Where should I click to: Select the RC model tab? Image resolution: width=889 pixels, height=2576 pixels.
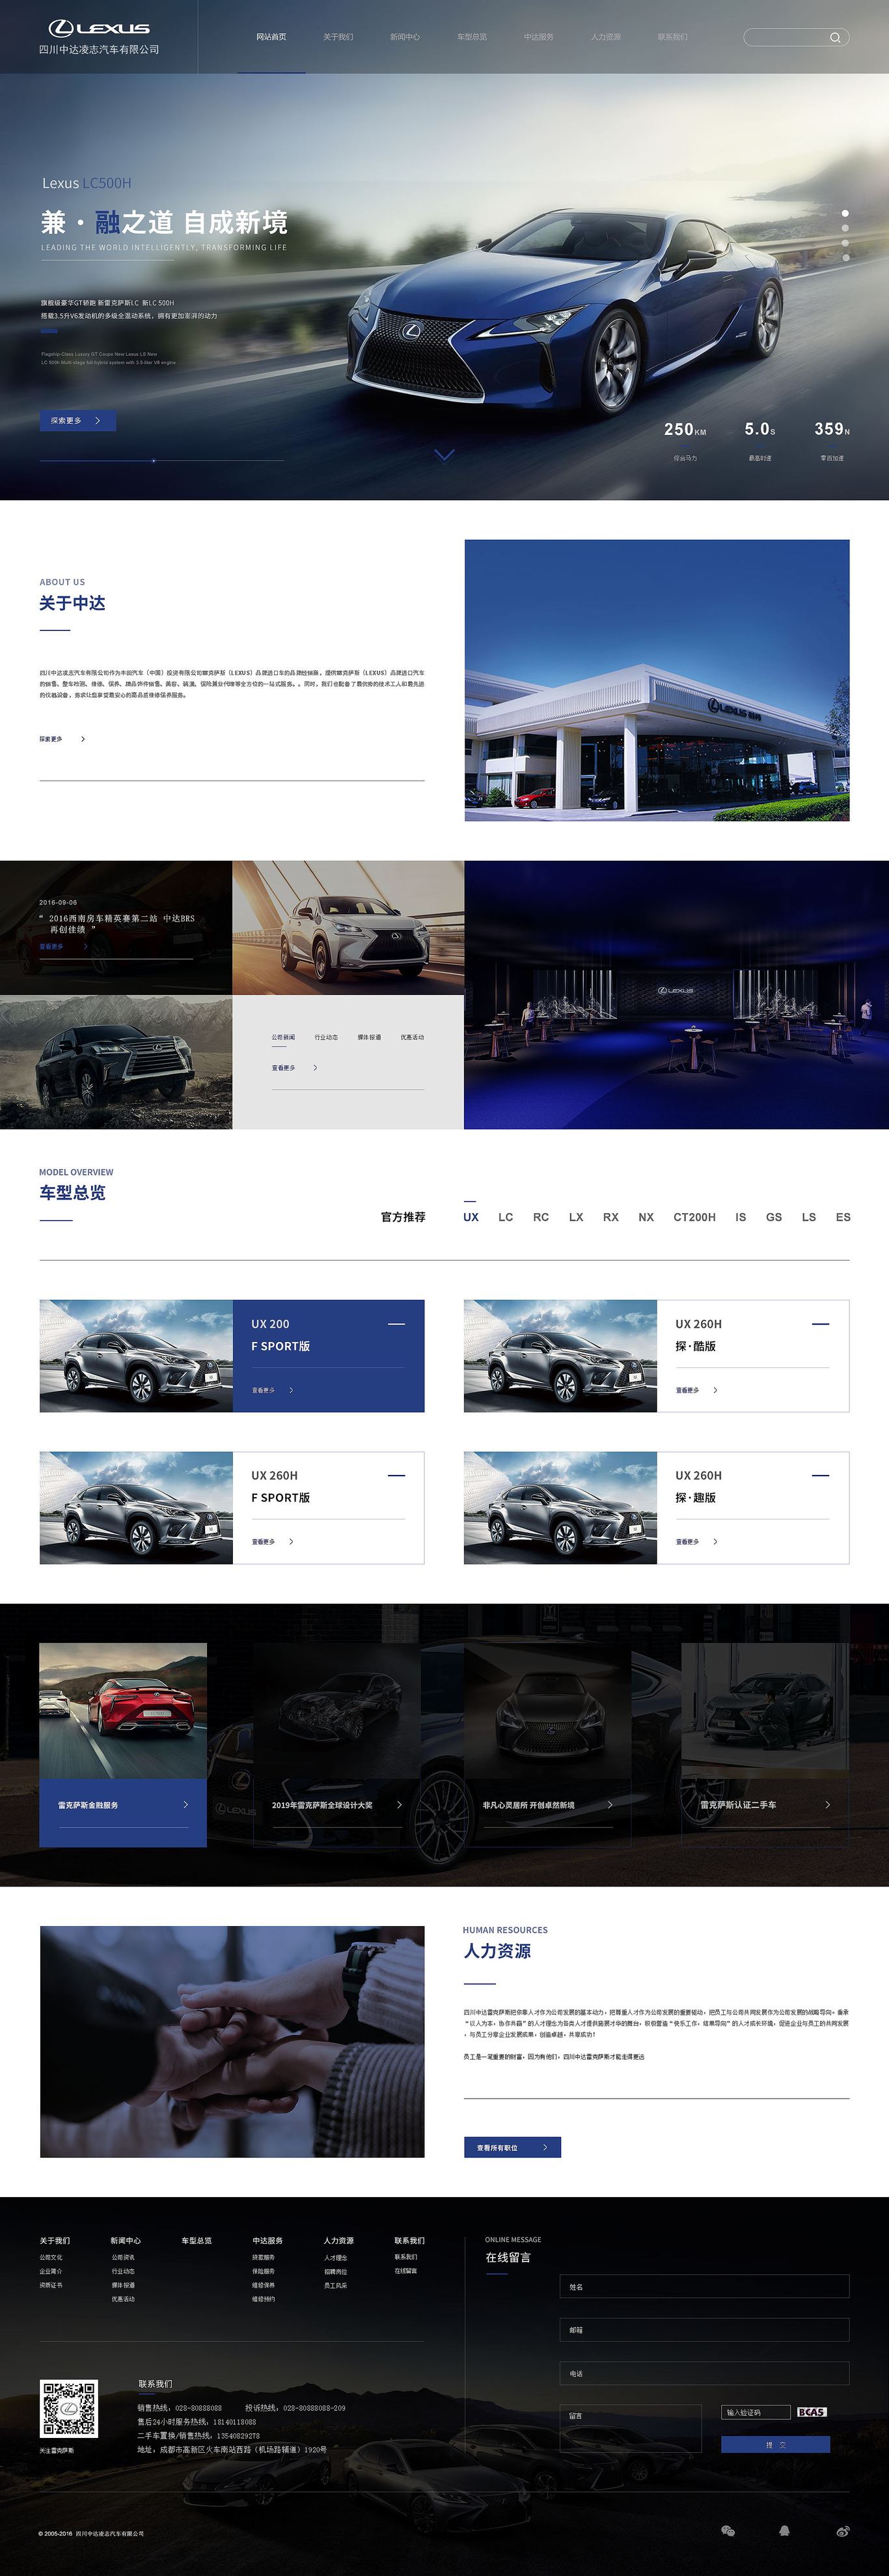(x=541, y=1217)
